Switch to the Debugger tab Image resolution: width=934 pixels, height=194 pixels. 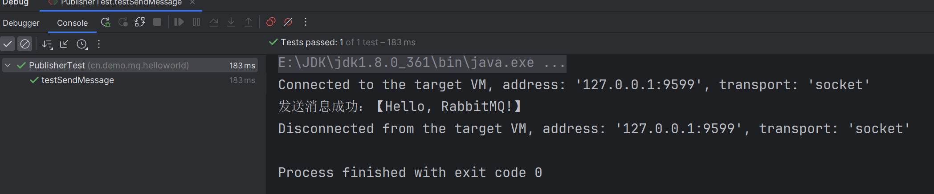pos(21,23)
